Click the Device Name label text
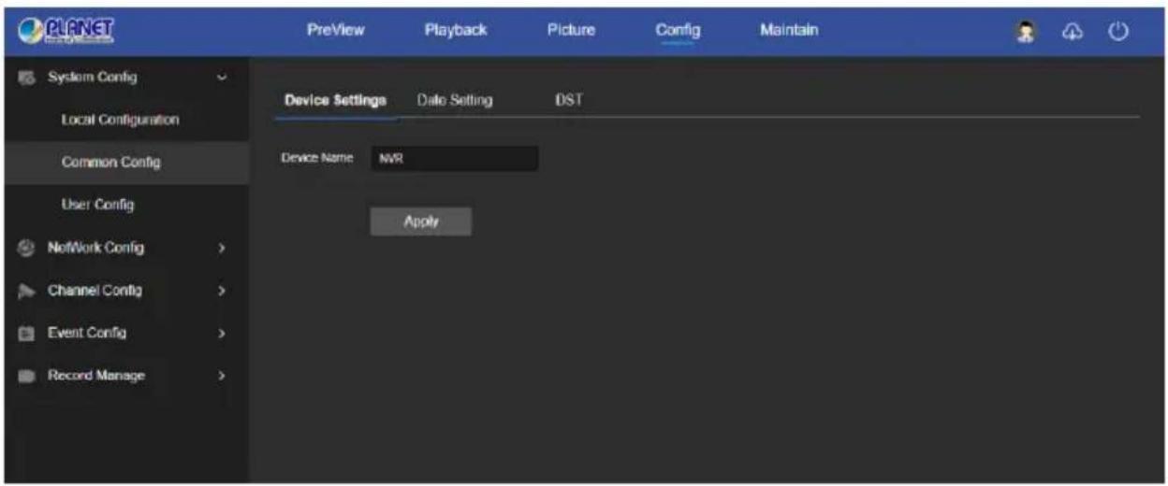Screen dimensions: 1168x486 point(317,159)
